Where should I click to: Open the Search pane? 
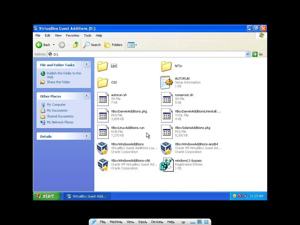[92, 45]
